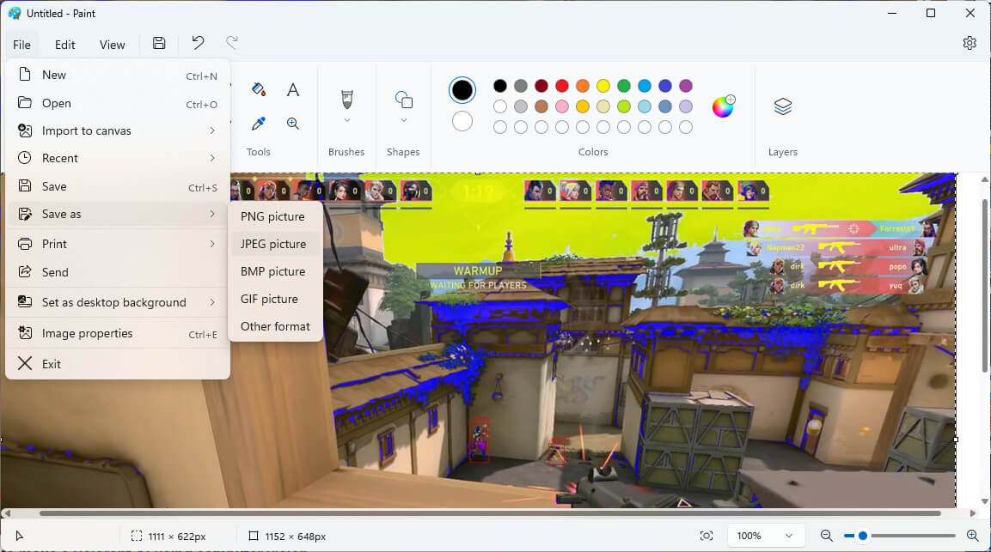Expand the Save as submenu arrow
This screenshot has height=552, width=991.
coord(212,214)
